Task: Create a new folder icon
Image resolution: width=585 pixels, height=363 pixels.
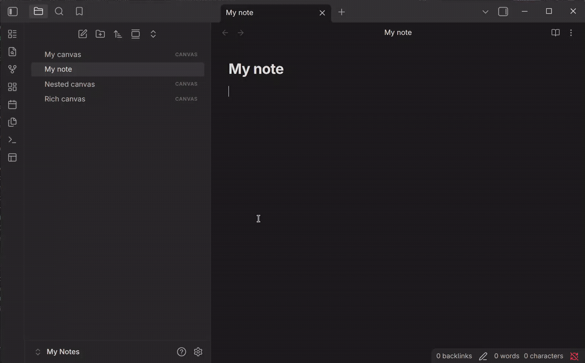Action: click(x=100, y=34)
